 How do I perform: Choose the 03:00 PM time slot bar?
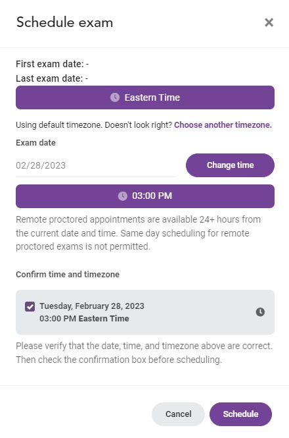[x=145, y=196]
